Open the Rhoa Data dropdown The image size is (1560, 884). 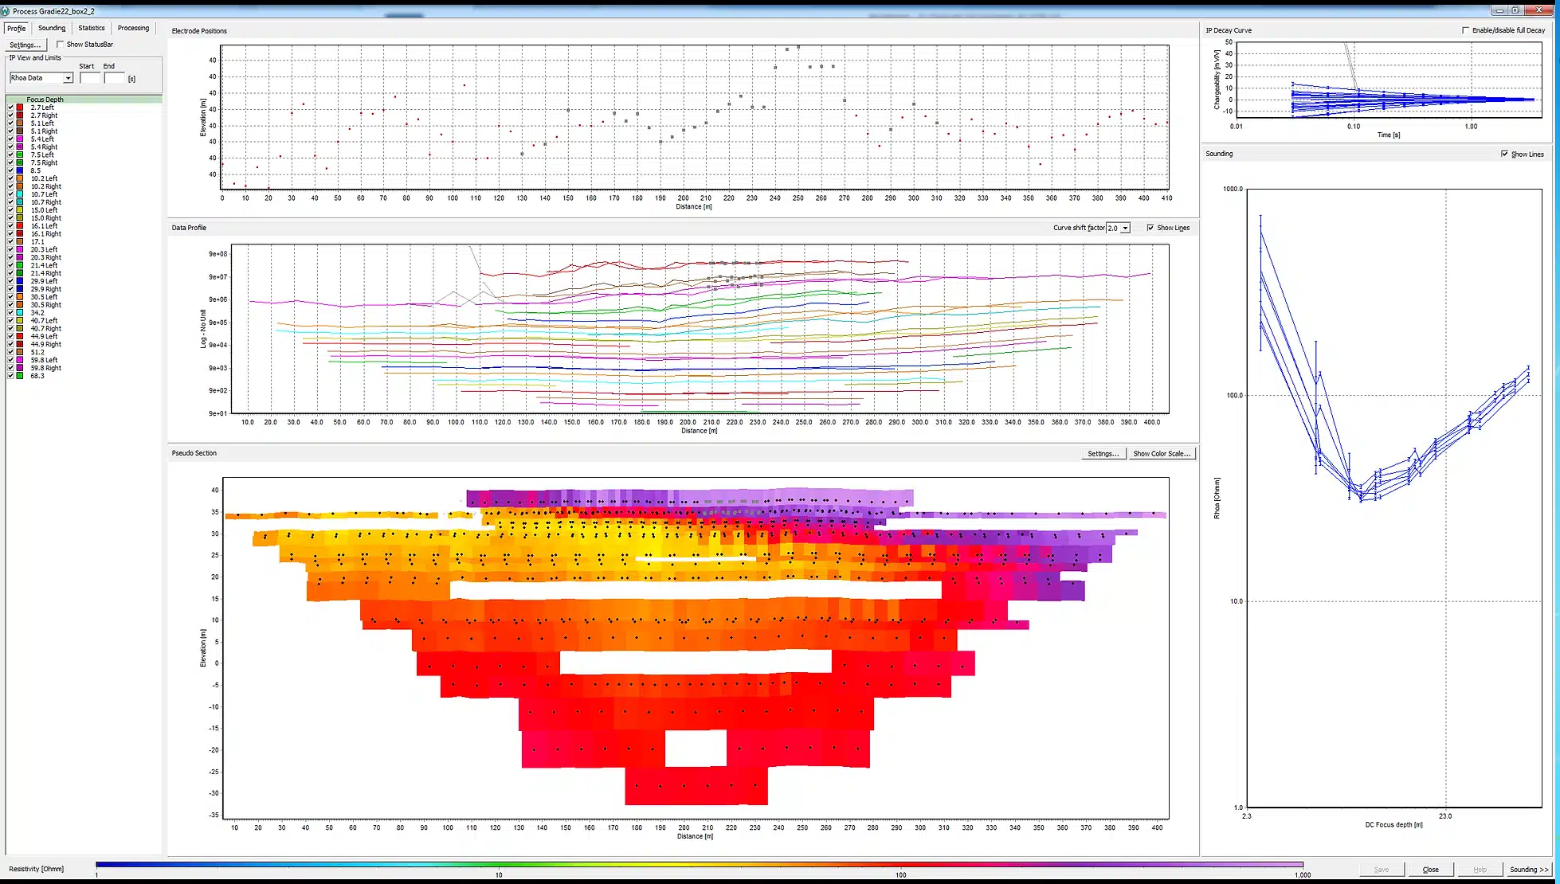pos(41,78)
